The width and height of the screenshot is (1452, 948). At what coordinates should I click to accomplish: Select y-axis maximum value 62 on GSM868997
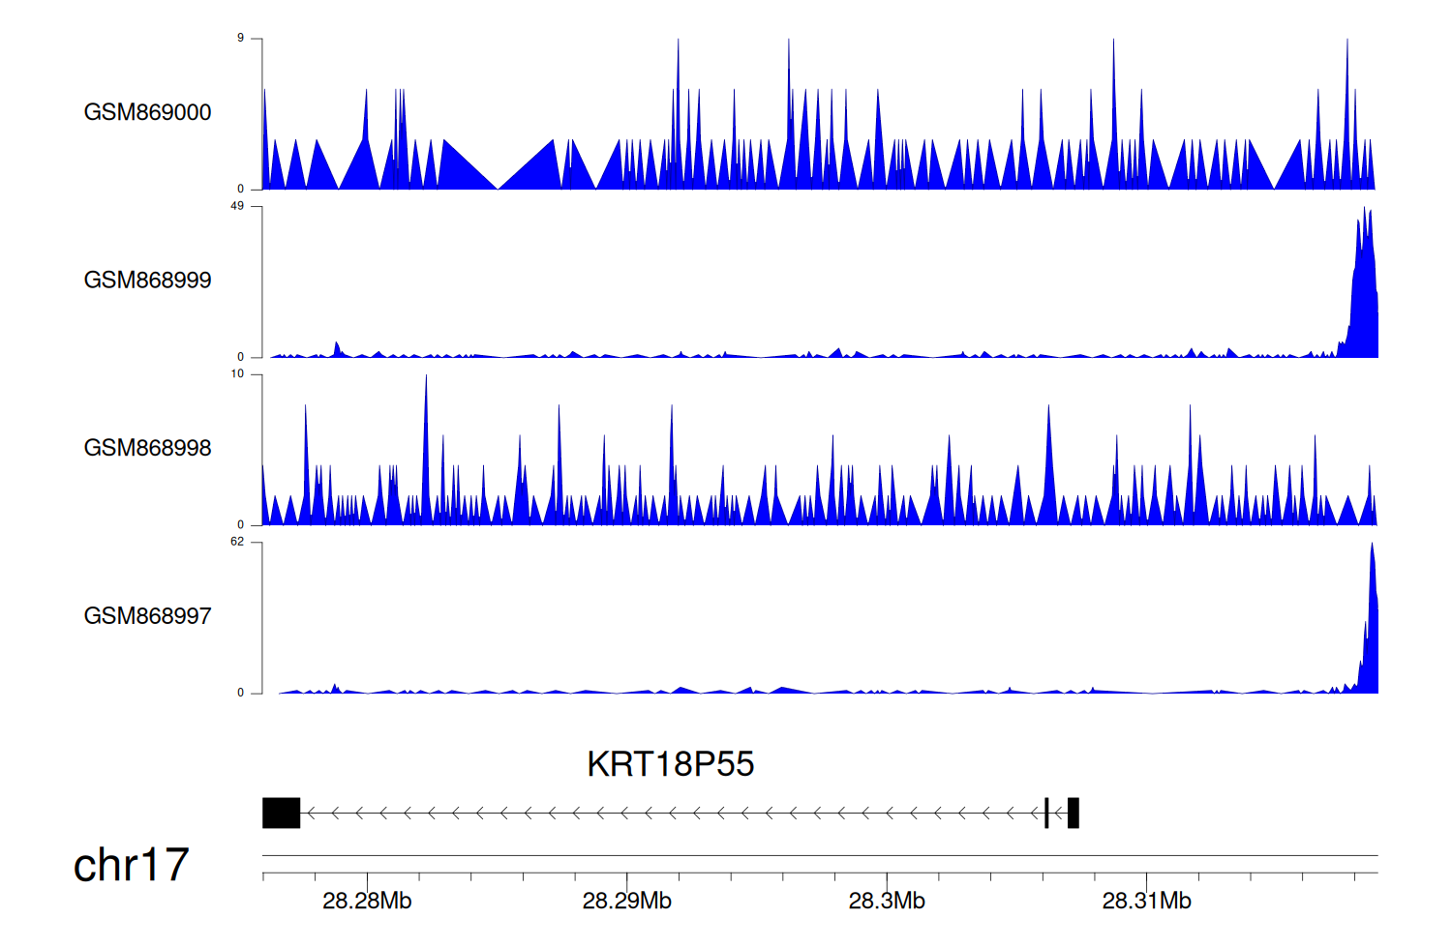point(238,543)
